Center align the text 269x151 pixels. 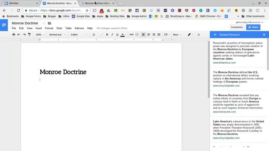[149, 34]
